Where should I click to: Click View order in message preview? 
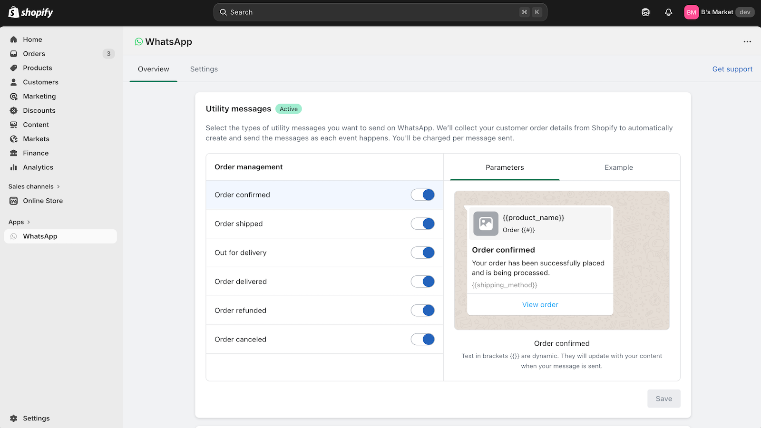point(540,305)
